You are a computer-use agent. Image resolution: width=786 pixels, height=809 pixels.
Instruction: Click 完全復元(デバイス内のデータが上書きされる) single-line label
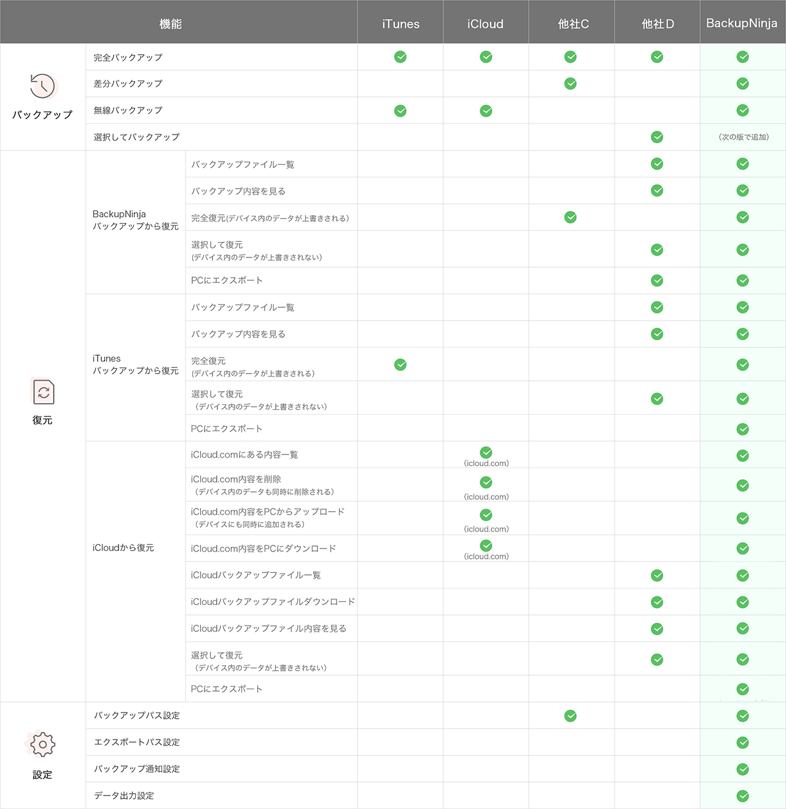(x=270, y=218)
